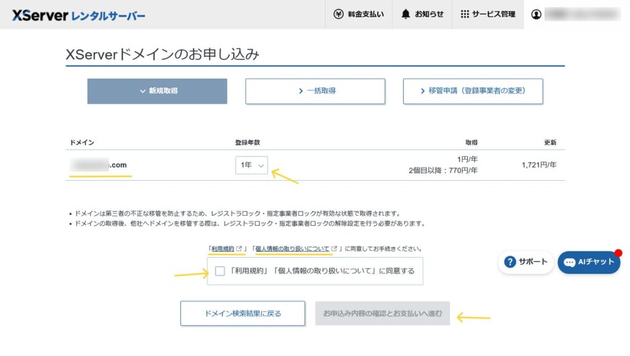The width and height of the screenshot is (630, 356).
Task: Open the サービス管理 menu
Action: tap(488, 14)
